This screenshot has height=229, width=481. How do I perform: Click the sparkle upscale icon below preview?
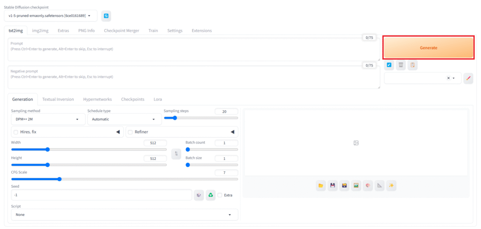pos(391,186)
